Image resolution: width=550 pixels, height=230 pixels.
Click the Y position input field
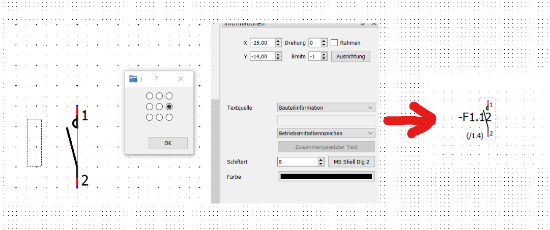tap(263, 56)
